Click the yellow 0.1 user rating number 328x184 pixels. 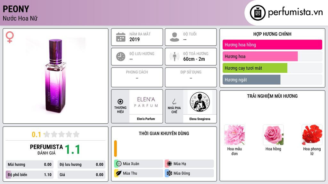pyautogui.click(x=36, y=134)
